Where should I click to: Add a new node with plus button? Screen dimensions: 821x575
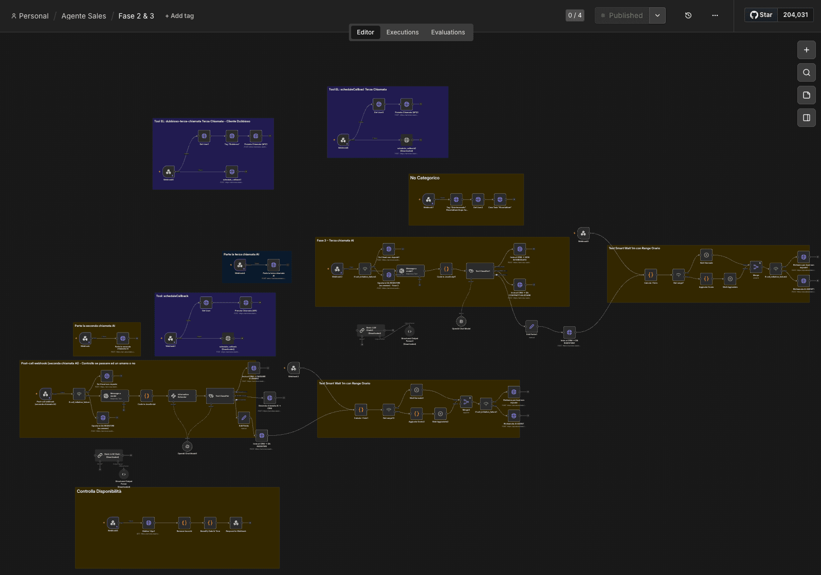click(x=807, y=50)
